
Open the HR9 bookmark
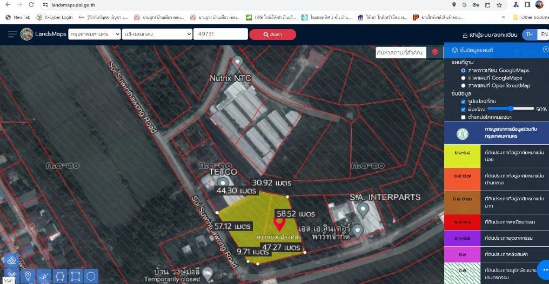271,17
